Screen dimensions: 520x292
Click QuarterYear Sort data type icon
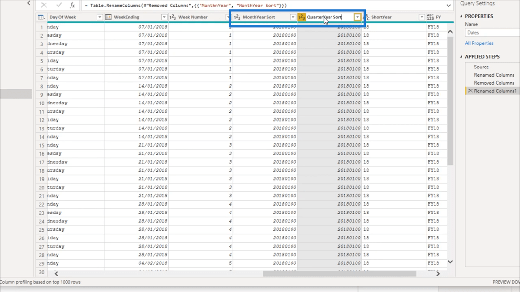(x=302, y=17)
